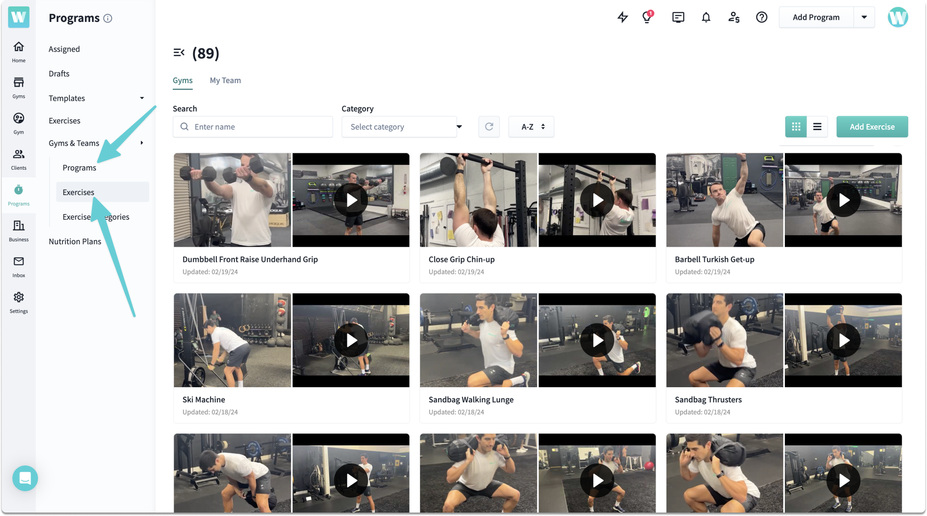927x516 pixels.
Task: Play Ski Machine video
Action: tap(352, 340)
